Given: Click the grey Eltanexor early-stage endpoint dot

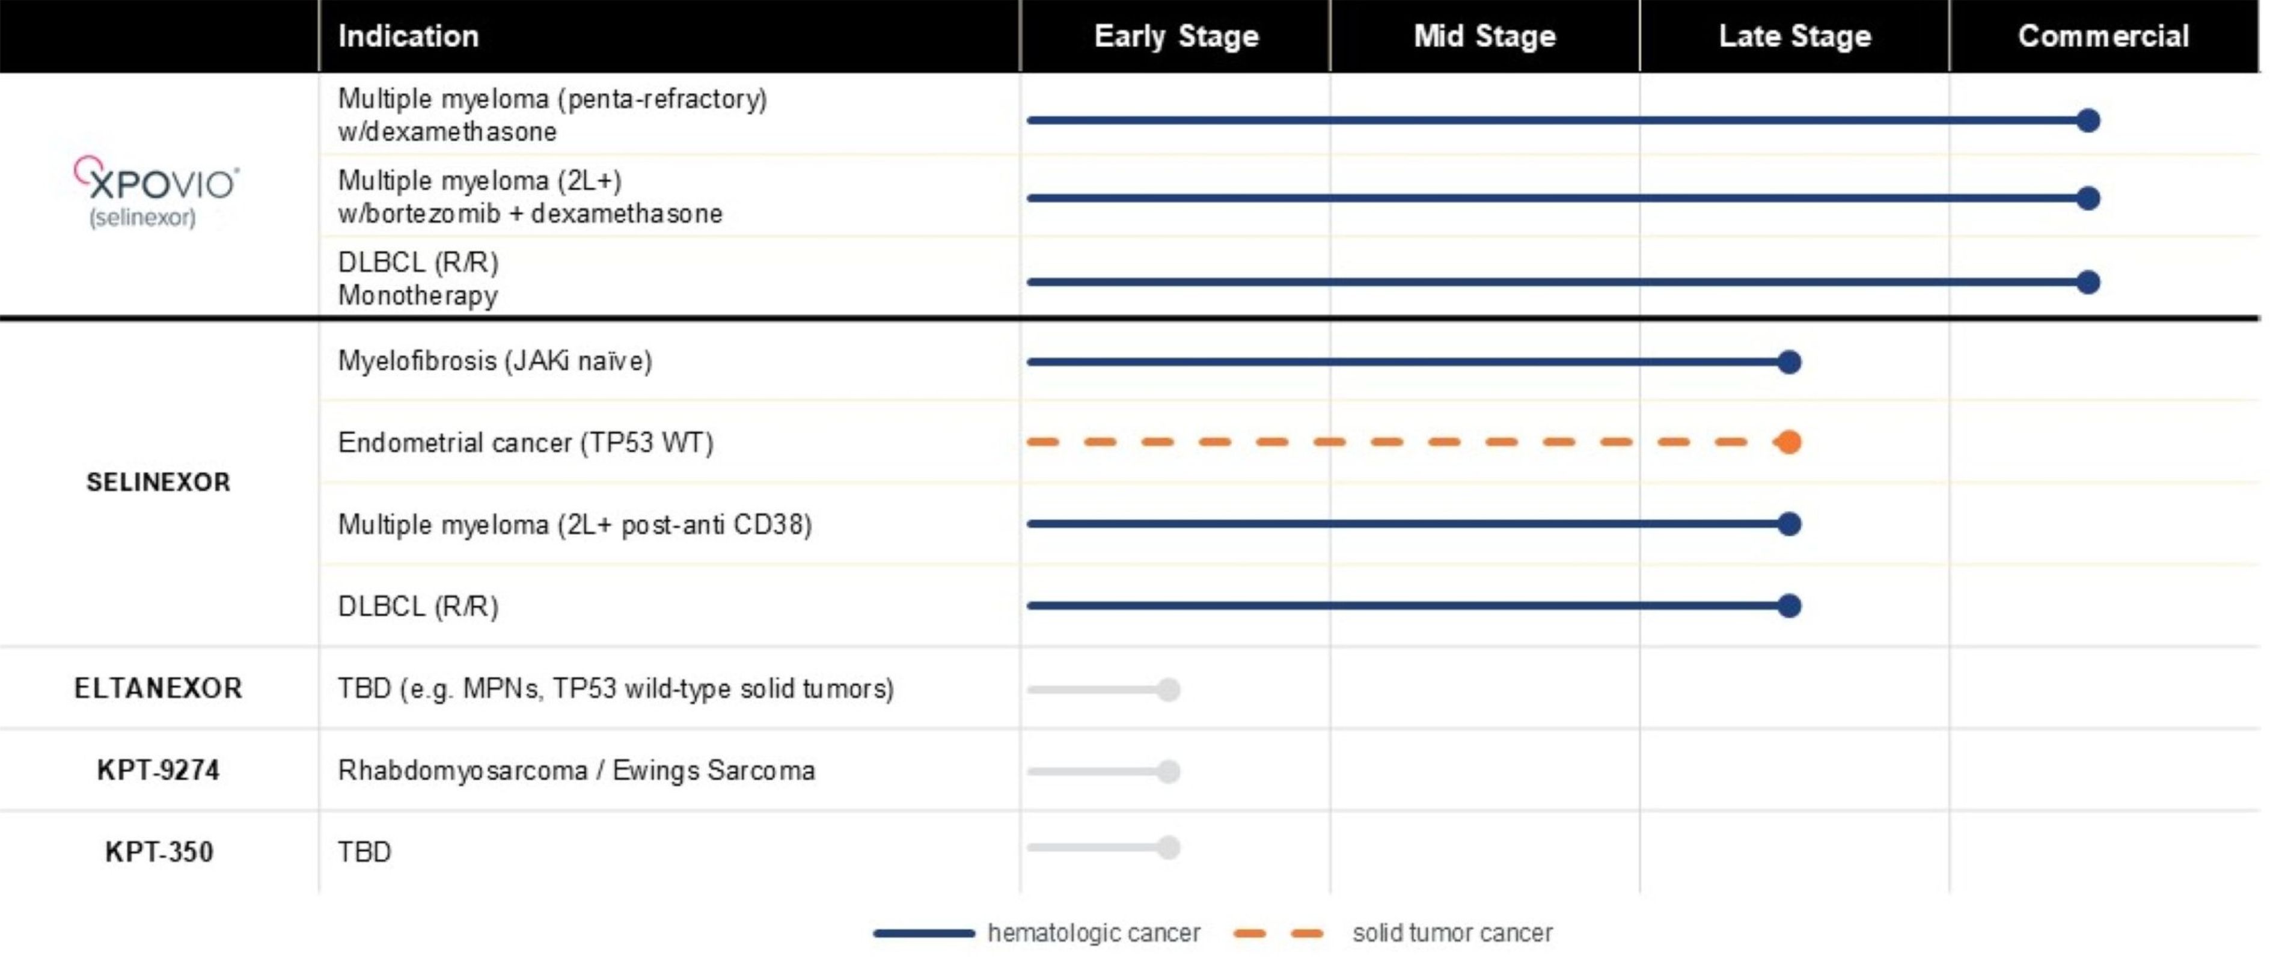Looking at the screenshot, I should click(1169, 689).
